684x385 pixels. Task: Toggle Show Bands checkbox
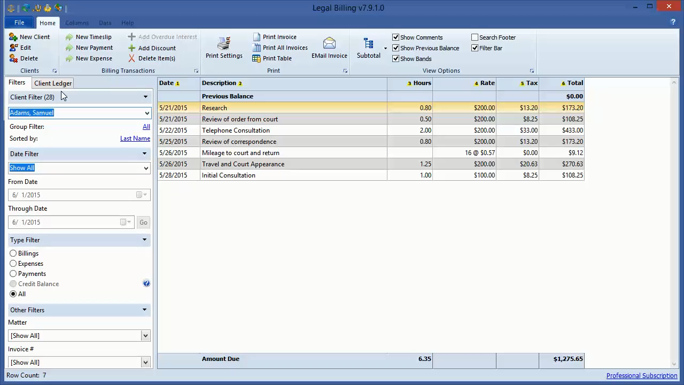click(396, 58)
